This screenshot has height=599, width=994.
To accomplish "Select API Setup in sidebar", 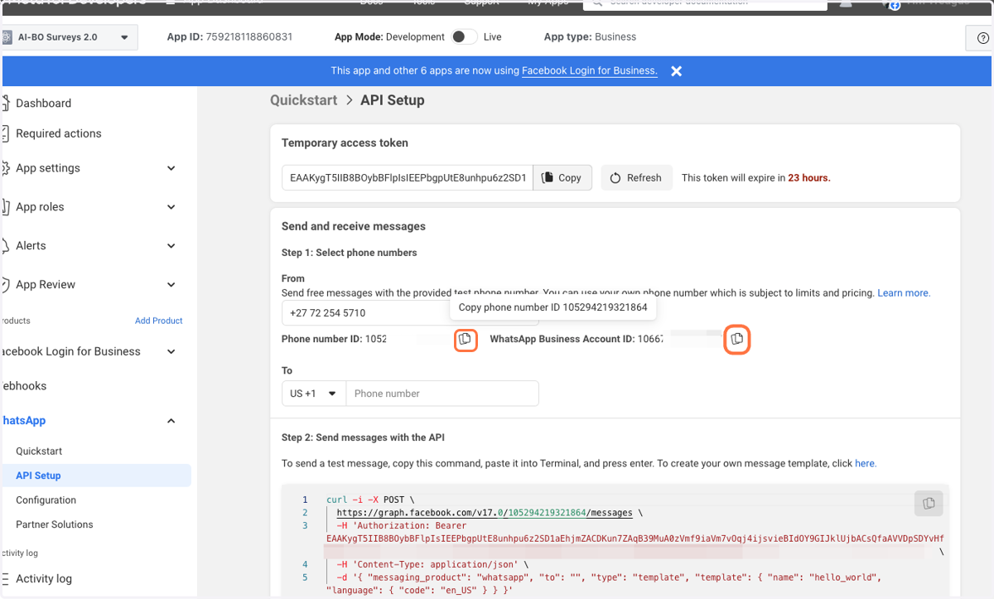I will point(38,476).
